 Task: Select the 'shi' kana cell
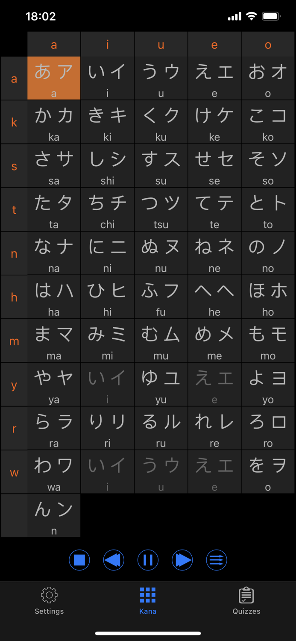pyautogui.click(x=107, y=165)
